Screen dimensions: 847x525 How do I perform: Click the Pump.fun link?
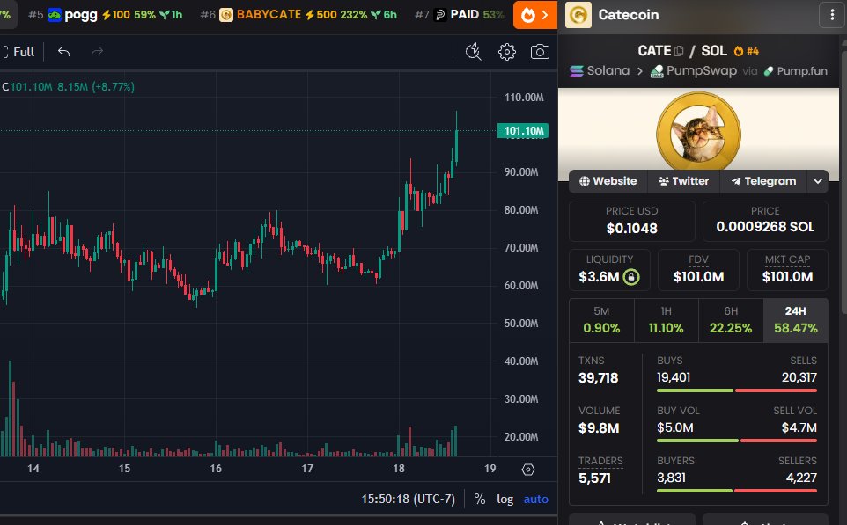795,70
